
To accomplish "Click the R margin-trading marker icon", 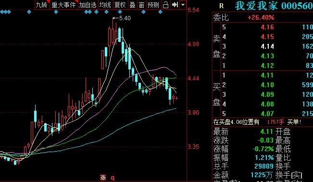I will [x=221, y=6].
